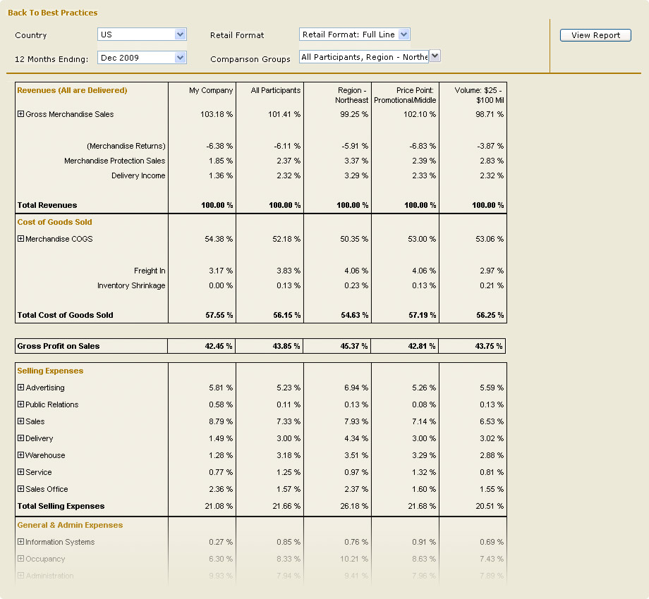
Task: Open the Comparison Groups dropdown arrow
Action: click(435, 56)
